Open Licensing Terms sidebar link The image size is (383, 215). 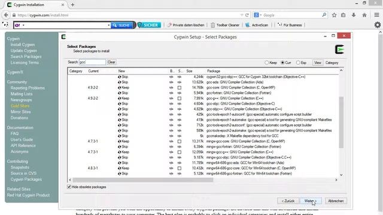click(25, 62)
